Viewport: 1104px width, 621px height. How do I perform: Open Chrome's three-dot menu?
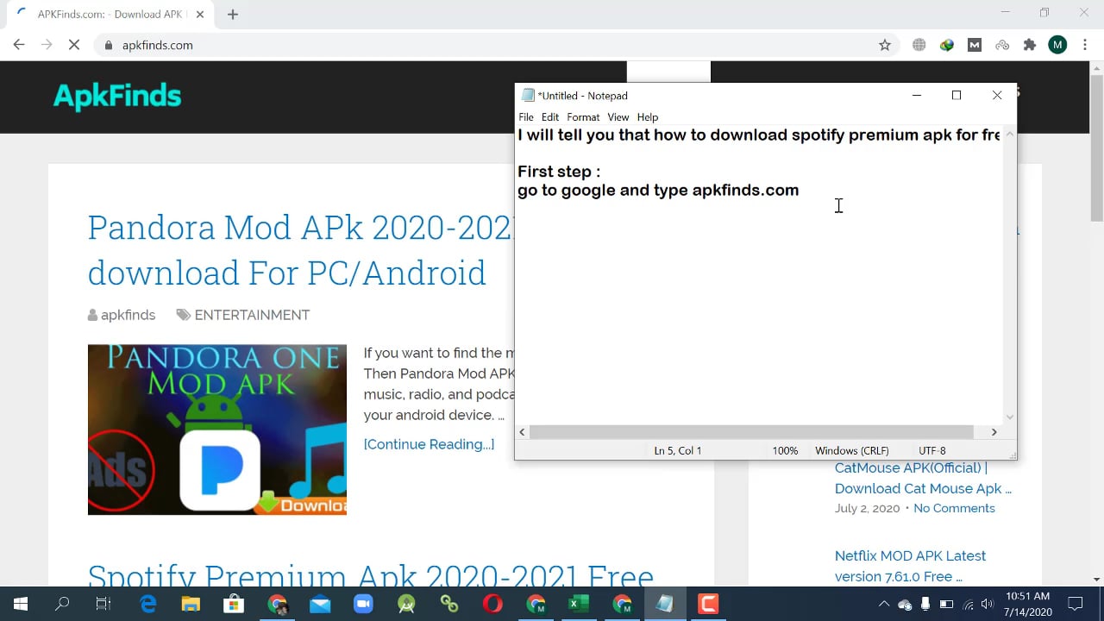tap(1085, 45)
